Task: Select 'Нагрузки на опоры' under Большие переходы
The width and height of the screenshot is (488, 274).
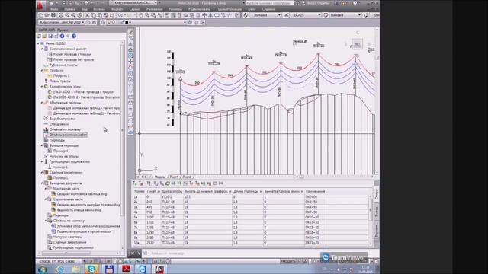Action: (63, 156)
